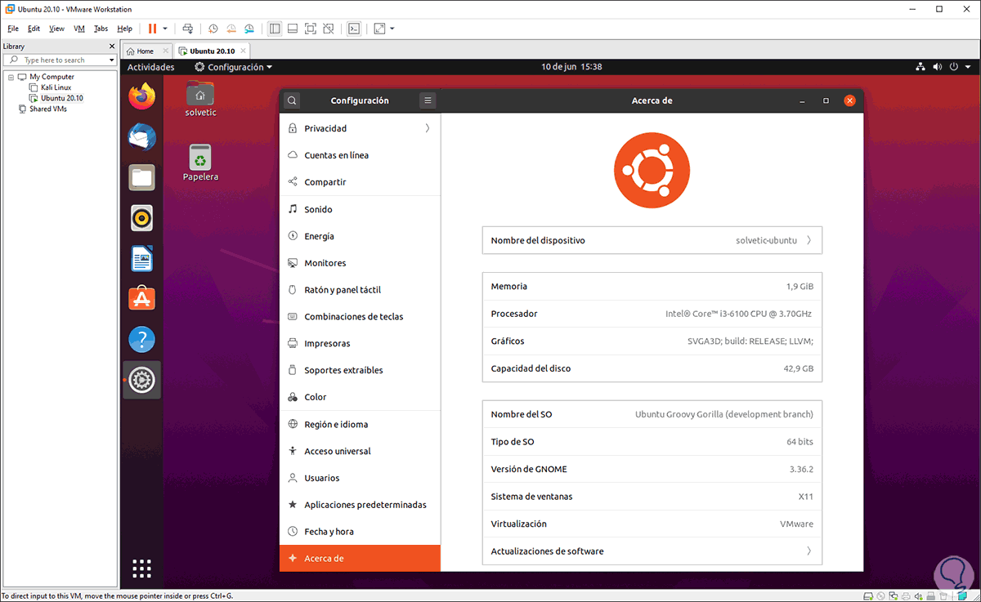This screenshot has width=981, height=602.
Task: Launch Rhythmbox from the Ubuntu dock
Action: (142, 218)
